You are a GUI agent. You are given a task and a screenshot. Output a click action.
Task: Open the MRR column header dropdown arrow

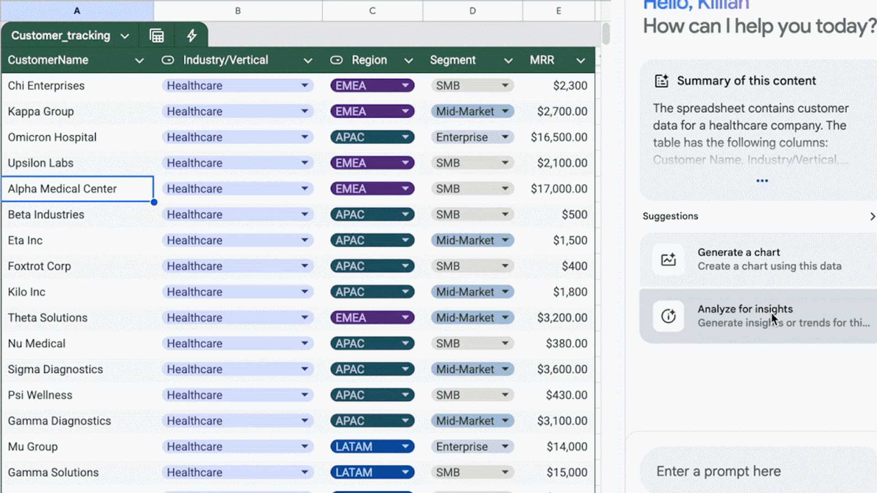[581, 61]
